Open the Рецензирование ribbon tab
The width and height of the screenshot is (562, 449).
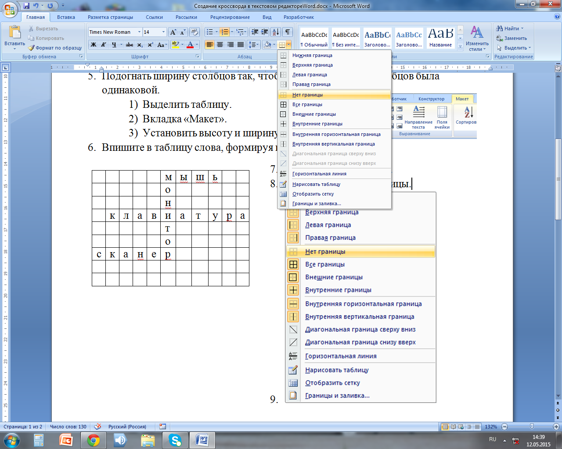click(x=230, y=17)
